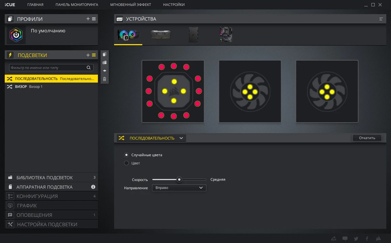Viewport: 391px width, 243px height.
Task: Click the УСТРОЙСТВА keyboard icon
Action: coord(120,19)
